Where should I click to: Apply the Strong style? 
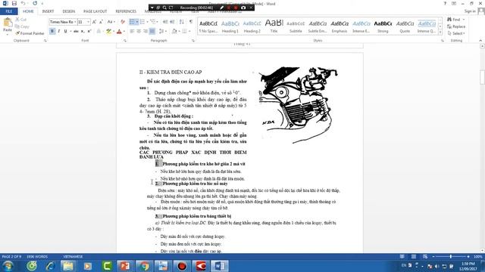coord(383,26)
